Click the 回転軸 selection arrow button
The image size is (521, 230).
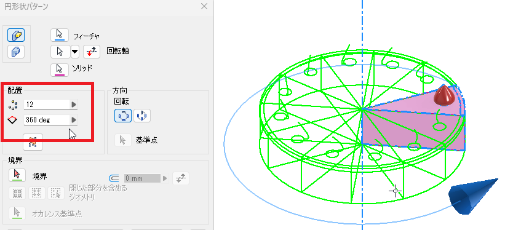coord(60,52)
